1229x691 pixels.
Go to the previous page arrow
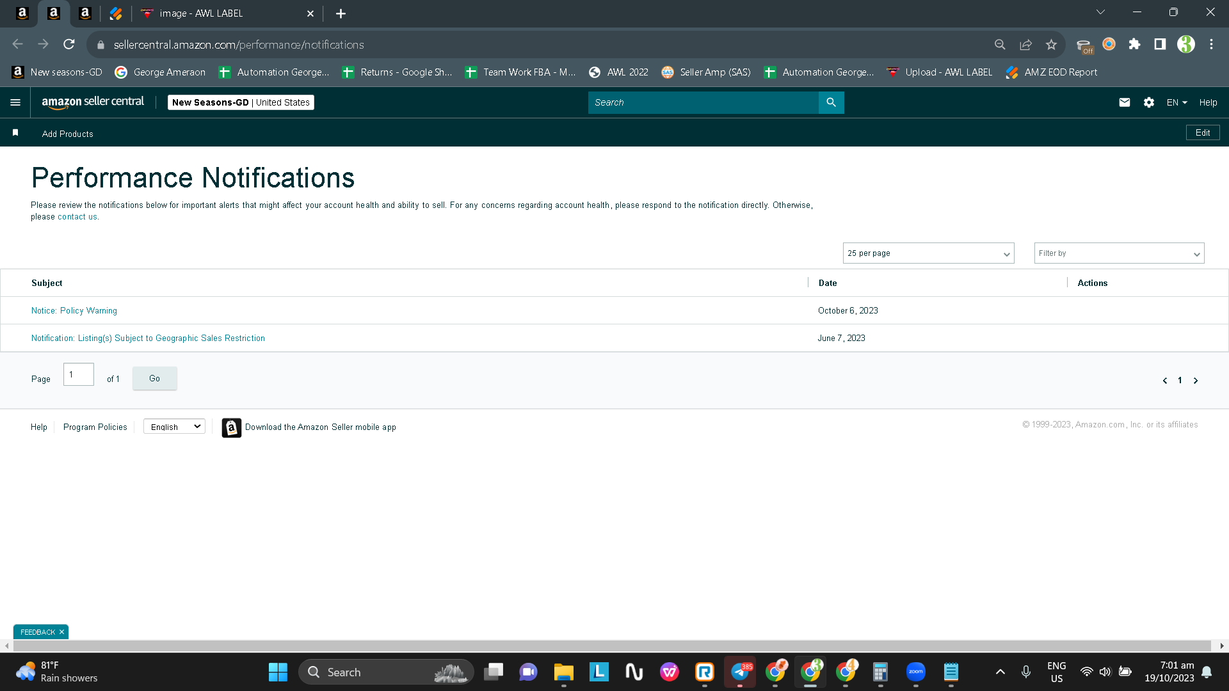(1164, 381)
